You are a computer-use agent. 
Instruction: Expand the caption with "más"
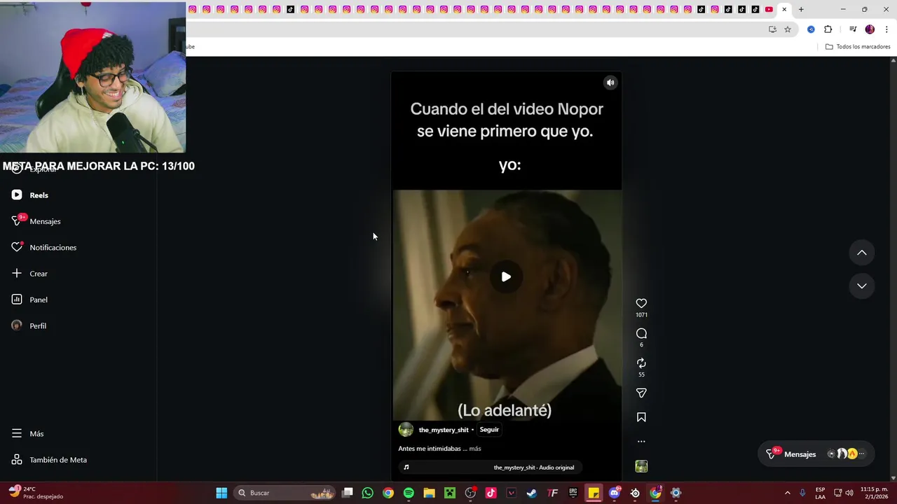pos(475,449)
